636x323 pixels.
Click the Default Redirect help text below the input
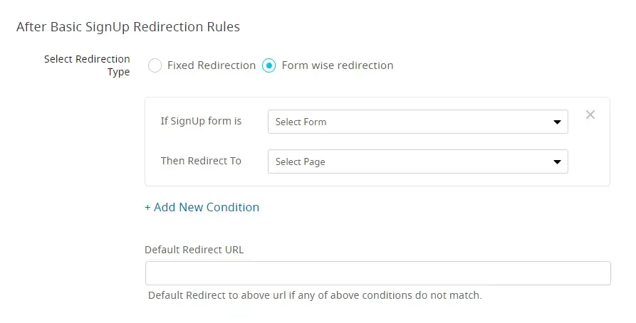coord(315,295)
